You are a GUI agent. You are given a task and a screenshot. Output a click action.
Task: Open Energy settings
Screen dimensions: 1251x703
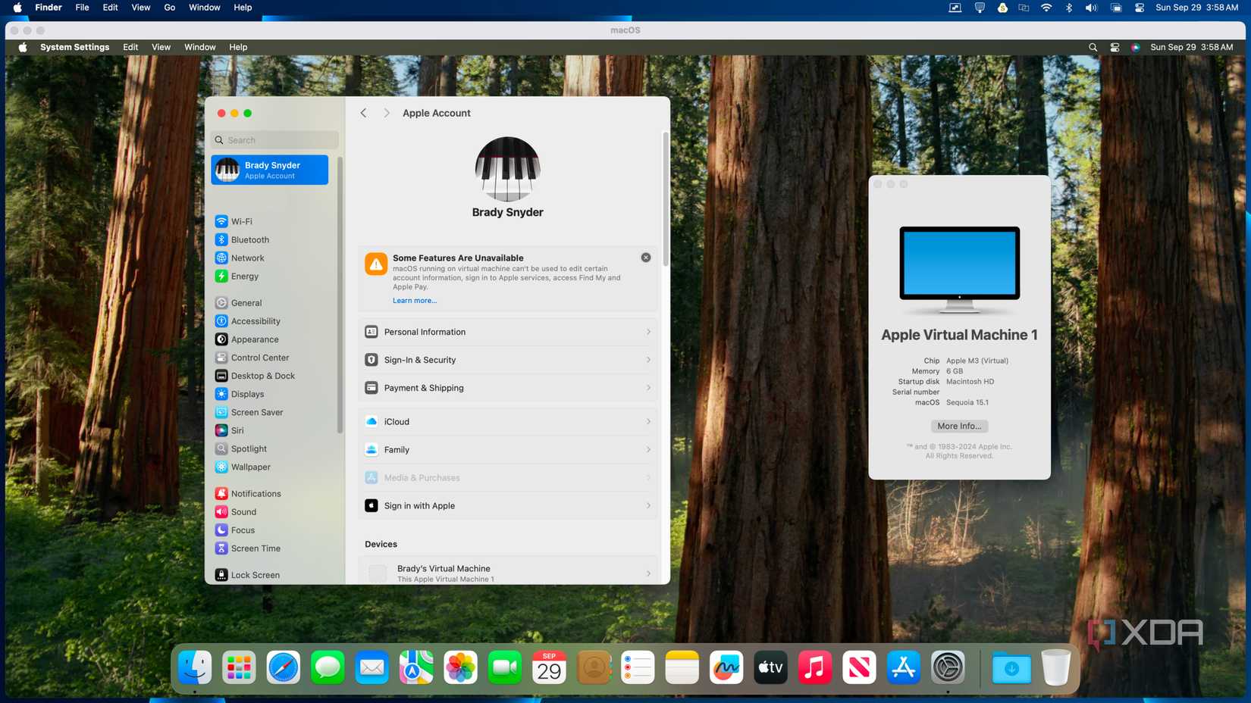[237, 277]
